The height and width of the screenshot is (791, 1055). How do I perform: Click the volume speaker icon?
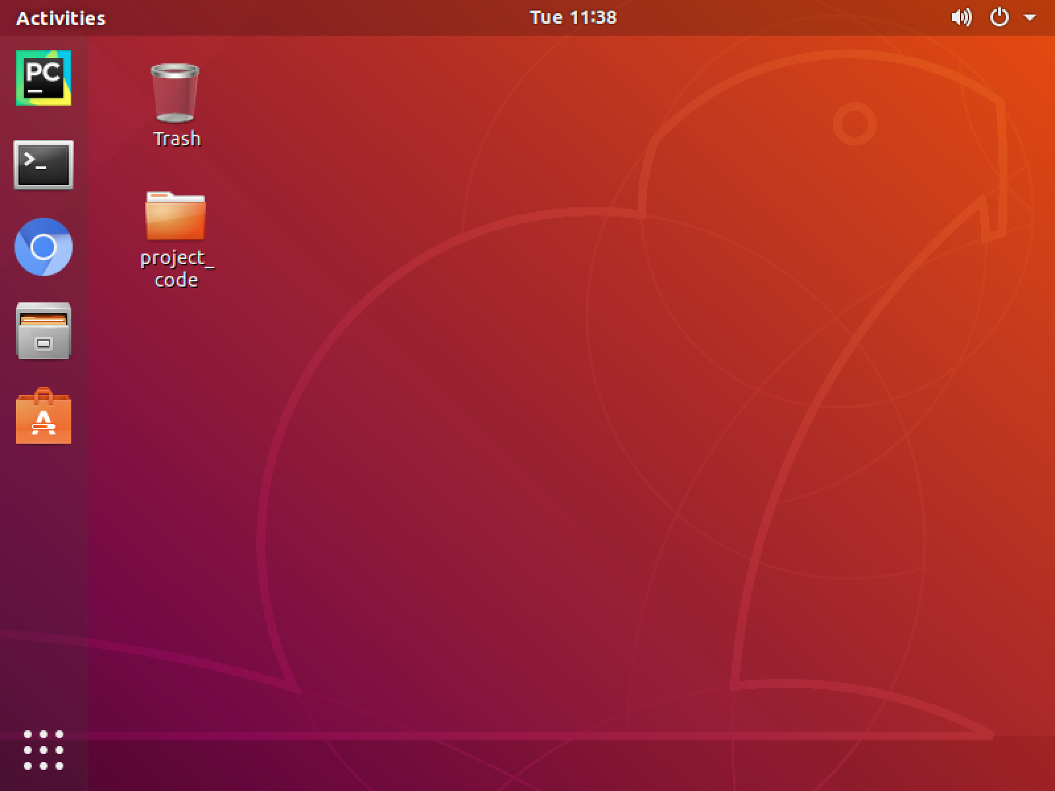pos(961,17)
